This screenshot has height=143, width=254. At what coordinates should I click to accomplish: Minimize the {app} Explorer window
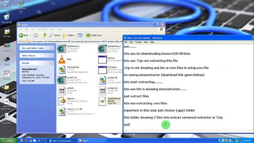154,25
